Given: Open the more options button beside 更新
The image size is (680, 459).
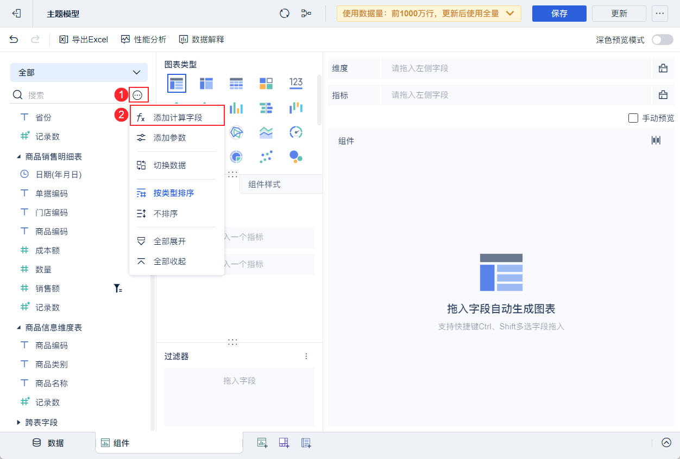Looking at the screenshot, I should pyautogui.click(x=660, y=14).
